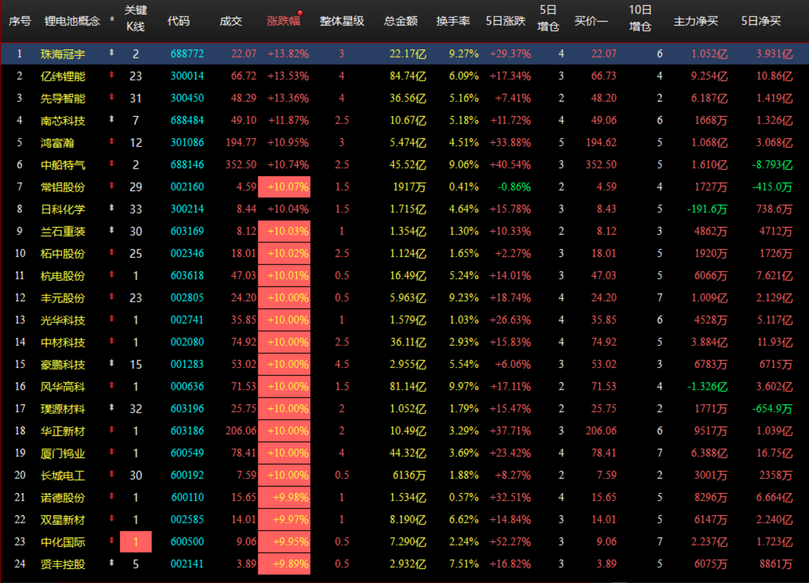
Task: Click the red marker icon beside 华正新材
Action: coord(112,430)
